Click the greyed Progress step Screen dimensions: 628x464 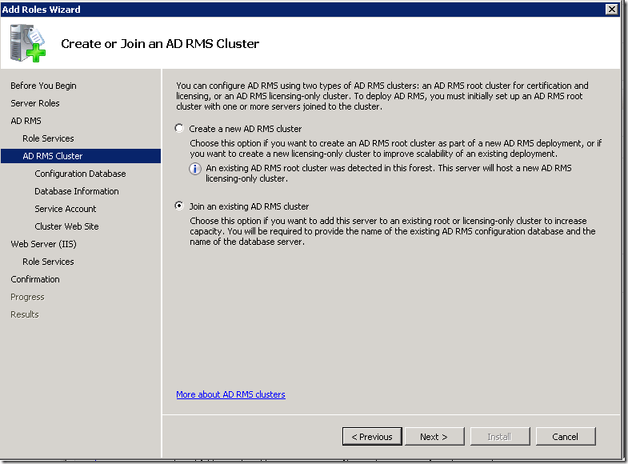(x=27, y=297)
